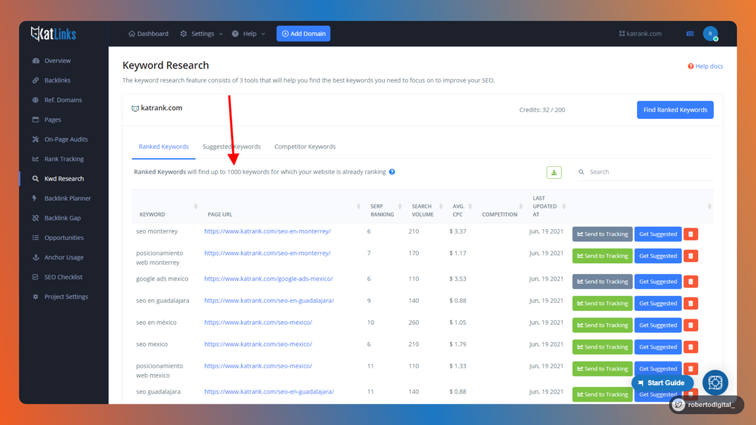Click the 'katrank.com' project title
This screenshot has width=756, height=425.
[x=161, y=108]
